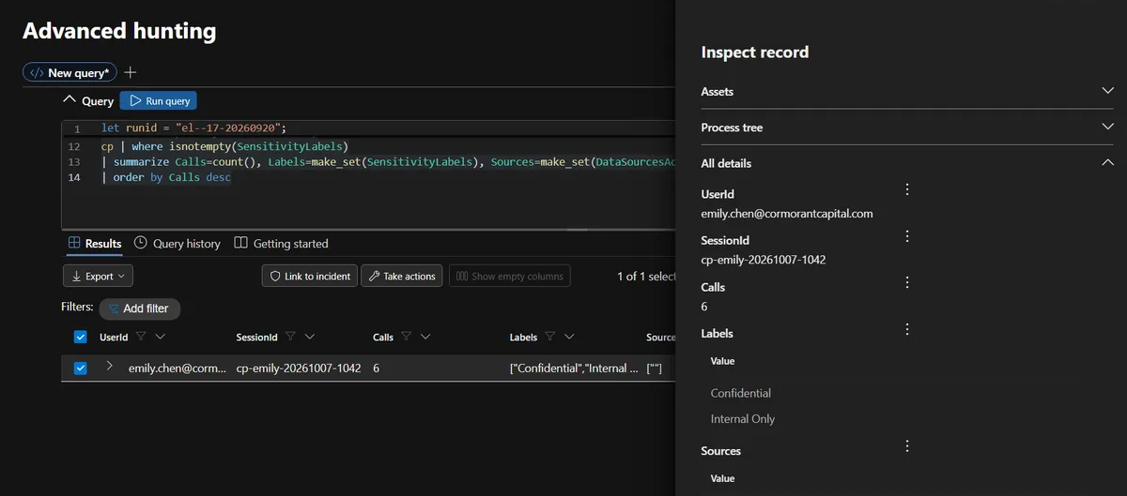Filter the Calls column
Image resolution: width=1127 pixels, height=496 pixels.
pyautogui.click(x=406, y=337)
